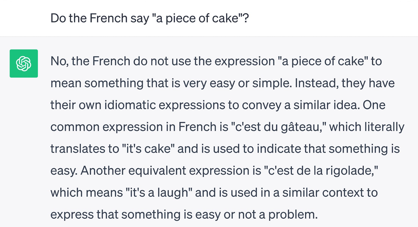Click the words "similar context" in the response
The height and width of the screenshot is (227, 418).
point(323,193)
